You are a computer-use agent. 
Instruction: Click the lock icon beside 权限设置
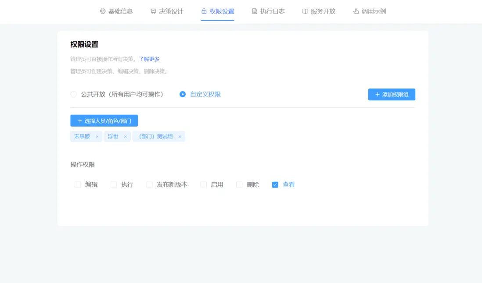pyautogui.click(x=203, y=11)
